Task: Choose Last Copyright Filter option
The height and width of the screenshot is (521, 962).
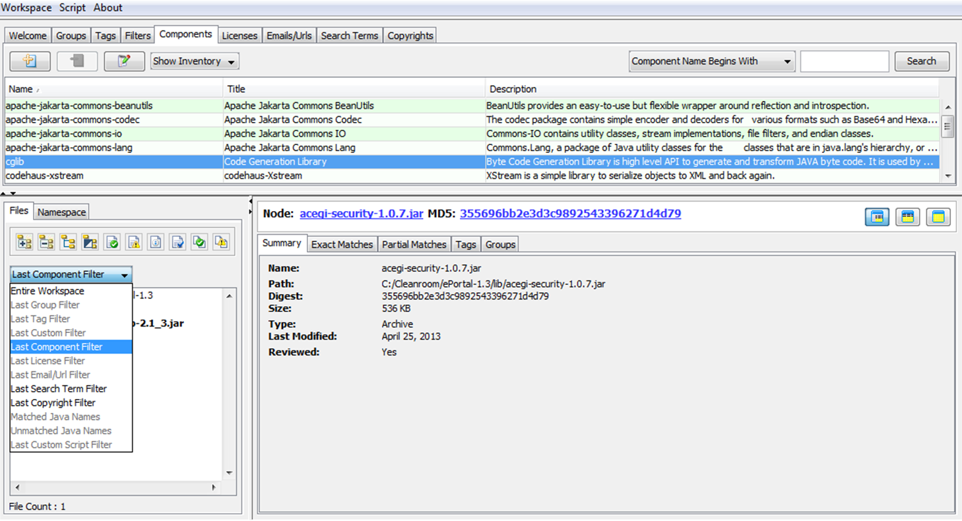Action: [71, 403]
